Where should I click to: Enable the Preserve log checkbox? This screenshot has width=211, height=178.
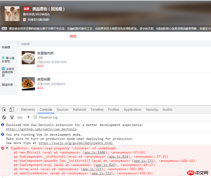point(35,117)
